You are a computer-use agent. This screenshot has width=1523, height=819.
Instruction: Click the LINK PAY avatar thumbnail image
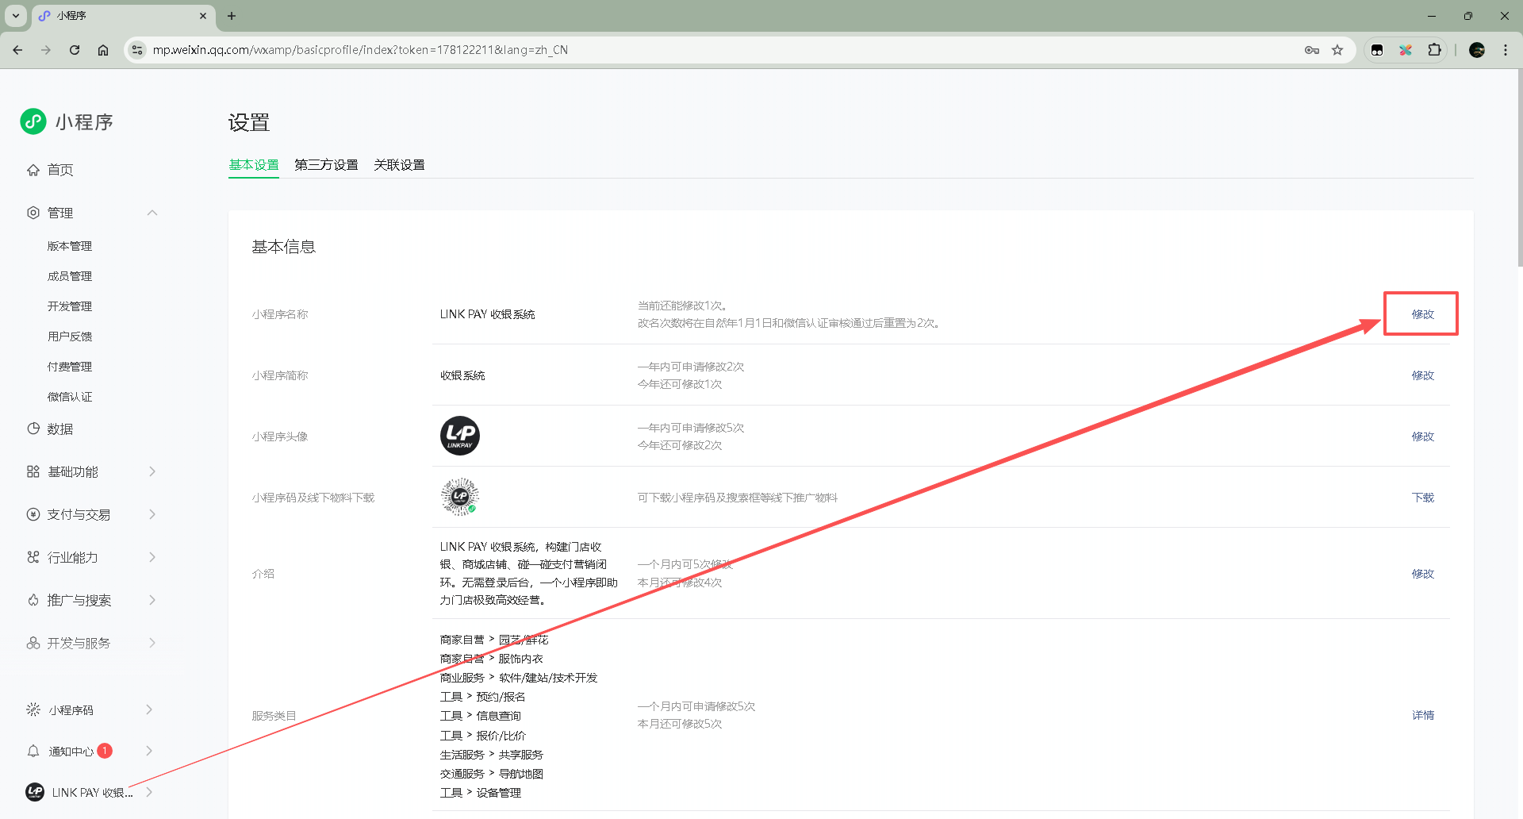[x=459, y=436]
